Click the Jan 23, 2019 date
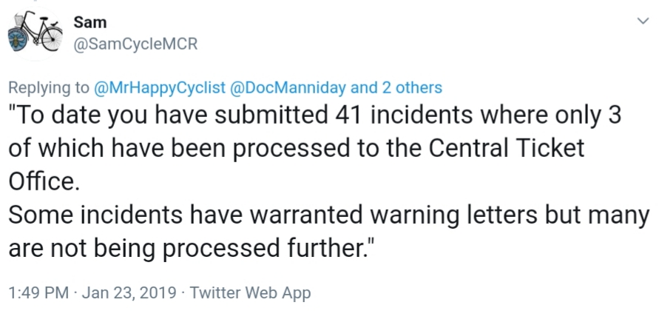This screenshot has height=311, width=659. tap(127, 292)
